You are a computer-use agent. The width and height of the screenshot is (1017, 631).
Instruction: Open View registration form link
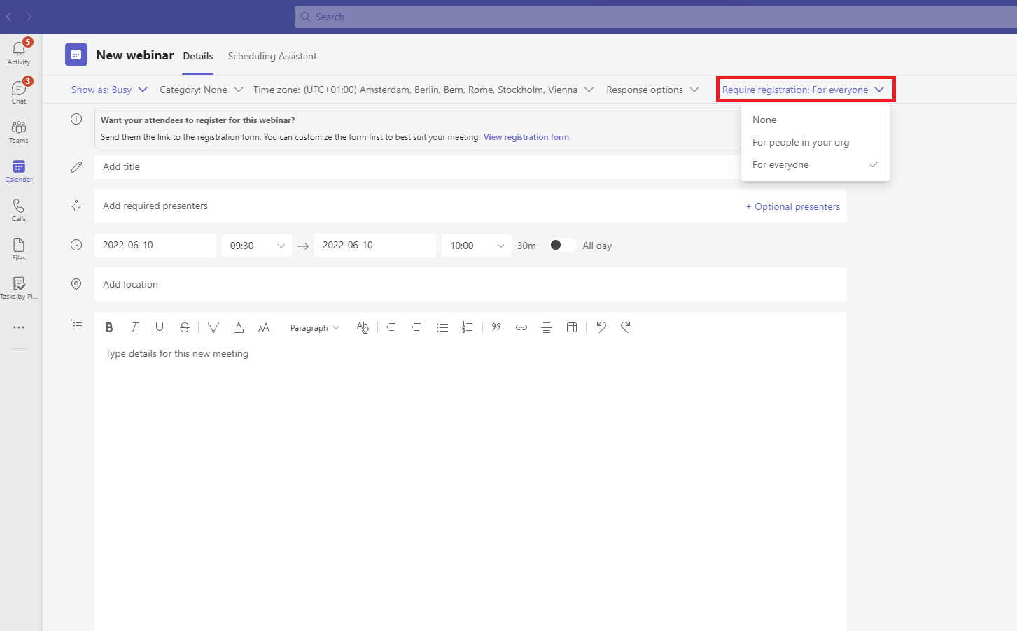coord(526,137)
